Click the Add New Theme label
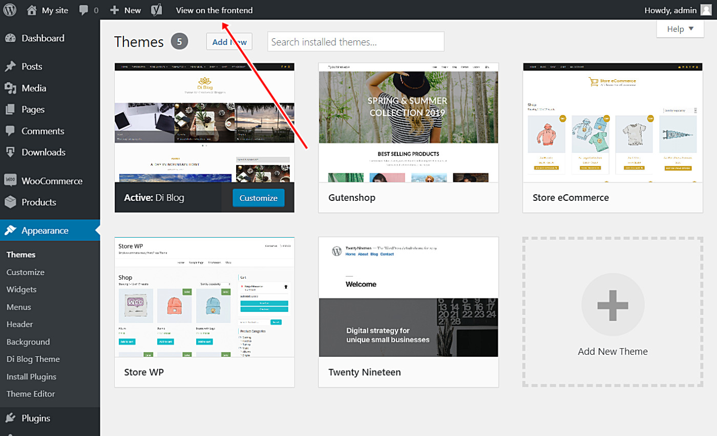Viewport: 717px width, 436px height. tap(613, 352)
